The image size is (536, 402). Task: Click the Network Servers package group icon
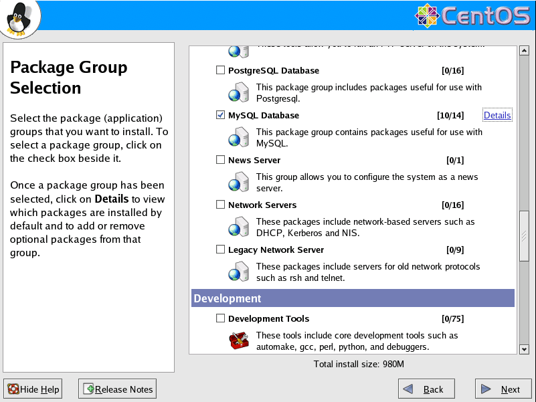(238, 227)
